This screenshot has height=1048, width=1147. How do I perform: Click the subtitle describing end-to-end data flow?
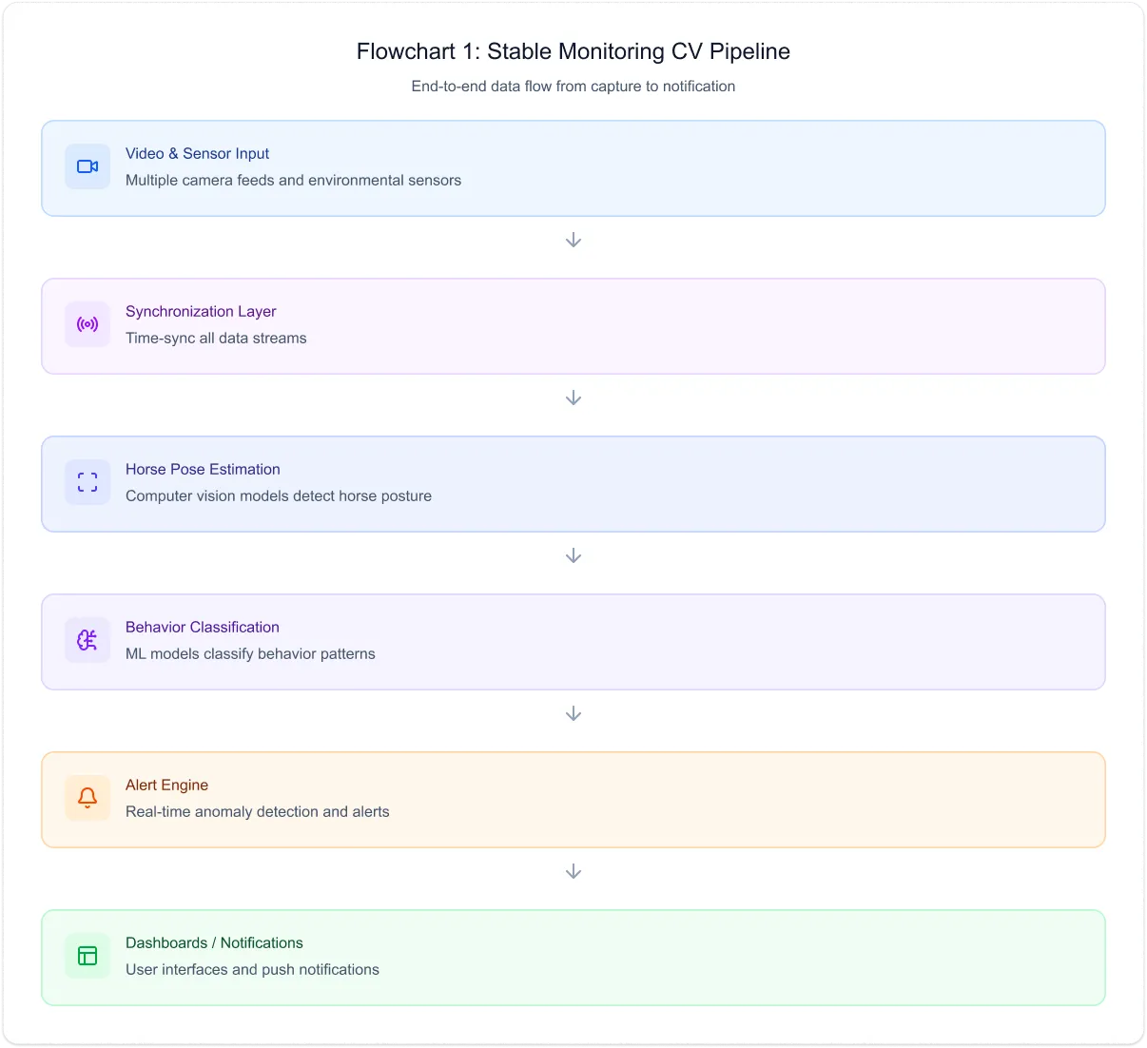coord(573,86)
